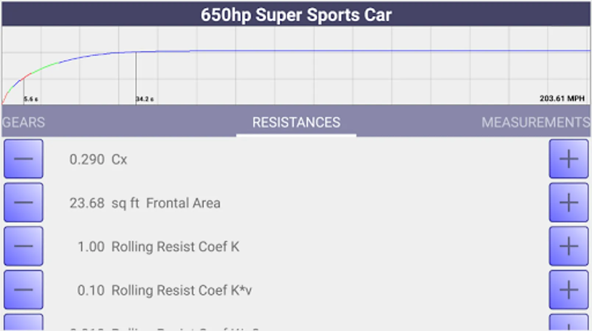This screenshot has height=331, width=592.
Task: Increase Rolling Resist Coef K
Action: point(568,246)
